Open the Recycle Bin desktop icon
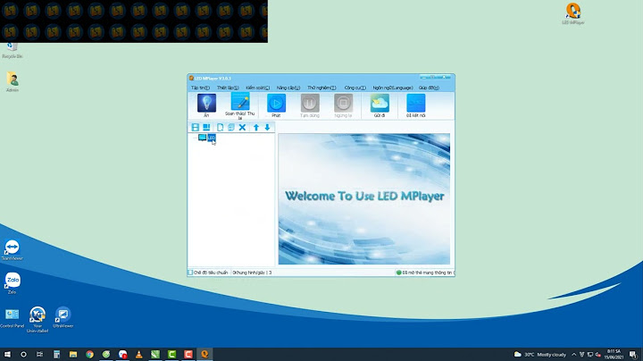643x361 pixels. coord(12,50)
